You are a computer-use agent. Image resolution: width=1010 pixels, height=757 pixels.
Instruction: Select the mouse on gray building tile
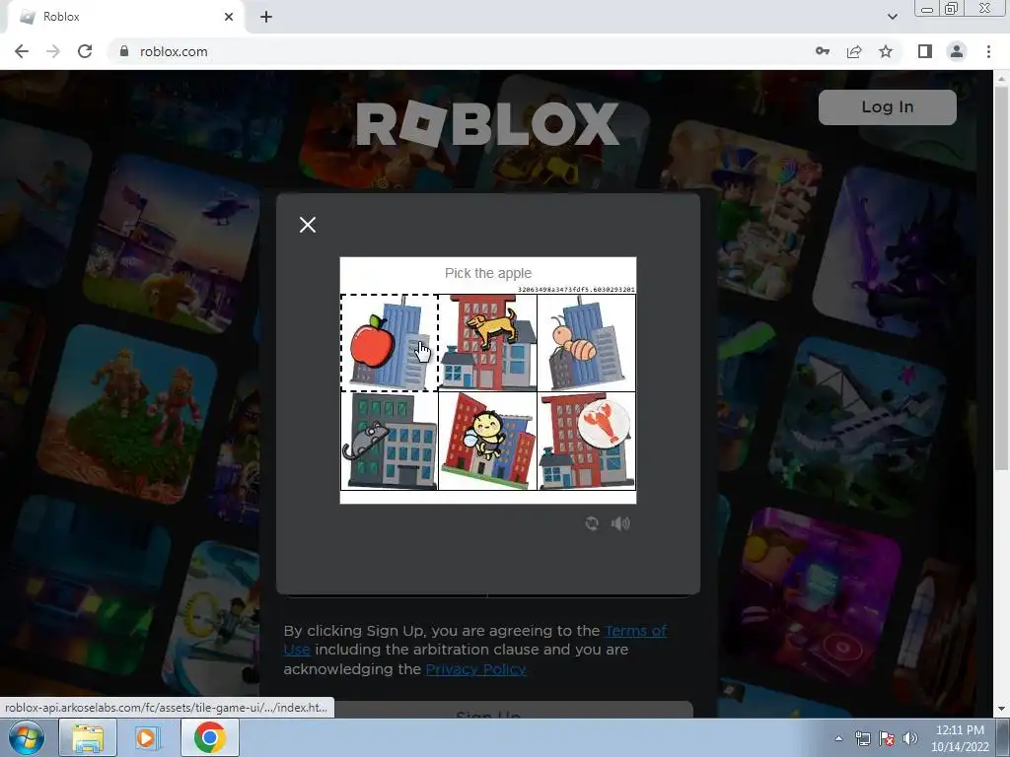[x=389, y=441]
